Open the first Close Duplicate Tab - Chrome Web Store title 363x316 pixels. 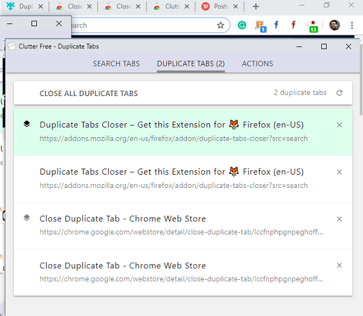click(x=123, y=219)
